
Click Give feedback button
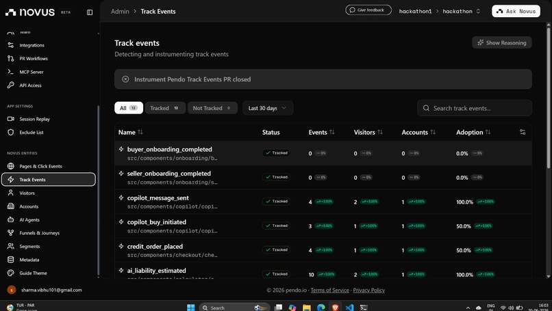368,10
